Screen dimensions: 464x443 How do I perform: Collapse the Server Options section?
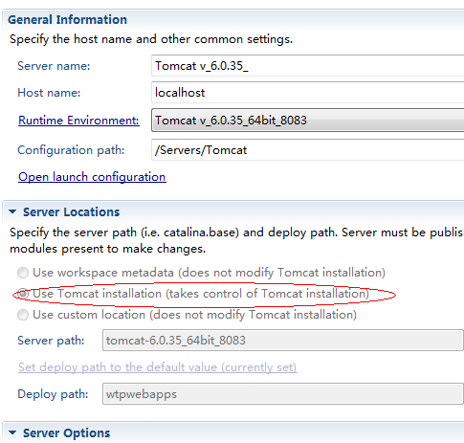tap(12, 432)
